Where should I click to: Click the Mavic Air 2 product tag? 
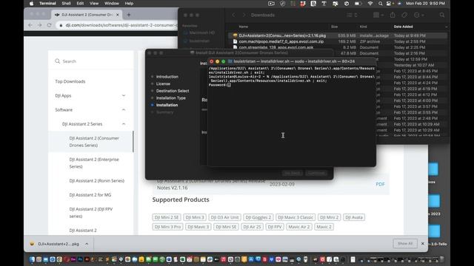point(299,227)
